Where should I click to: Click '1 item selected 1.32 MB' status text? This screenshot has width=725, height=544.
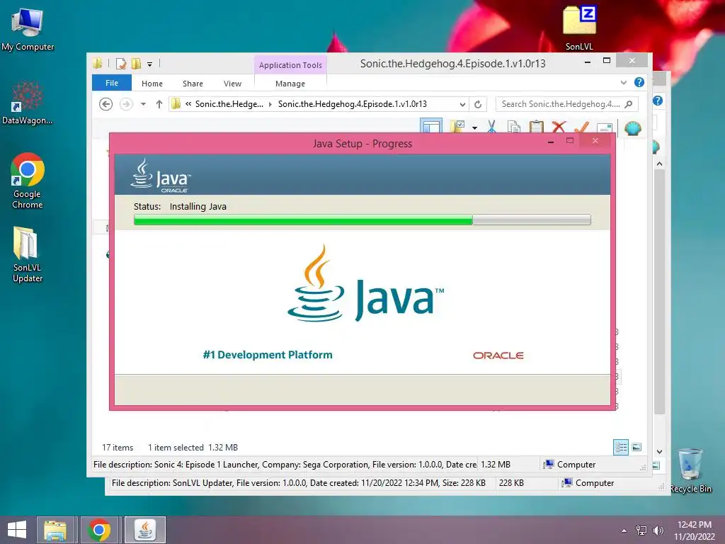(x=193, y=448)
